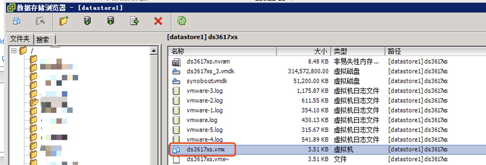Click the vmware.log file icon
The height and width of the screenshot is (165, 486).
(176, 120)
